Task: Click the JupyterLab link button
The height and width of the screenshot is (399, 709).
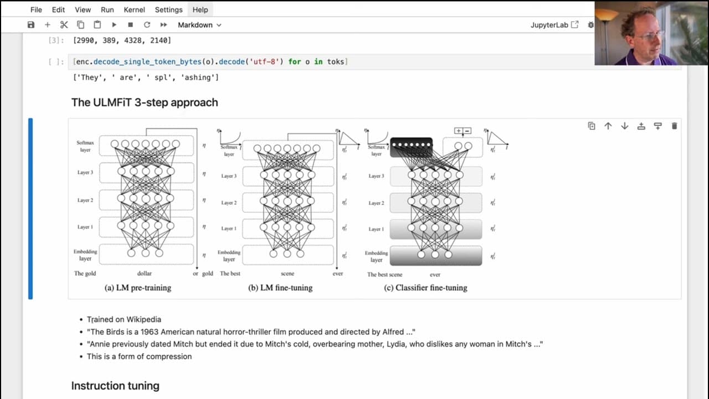Action: pos(554,25)
